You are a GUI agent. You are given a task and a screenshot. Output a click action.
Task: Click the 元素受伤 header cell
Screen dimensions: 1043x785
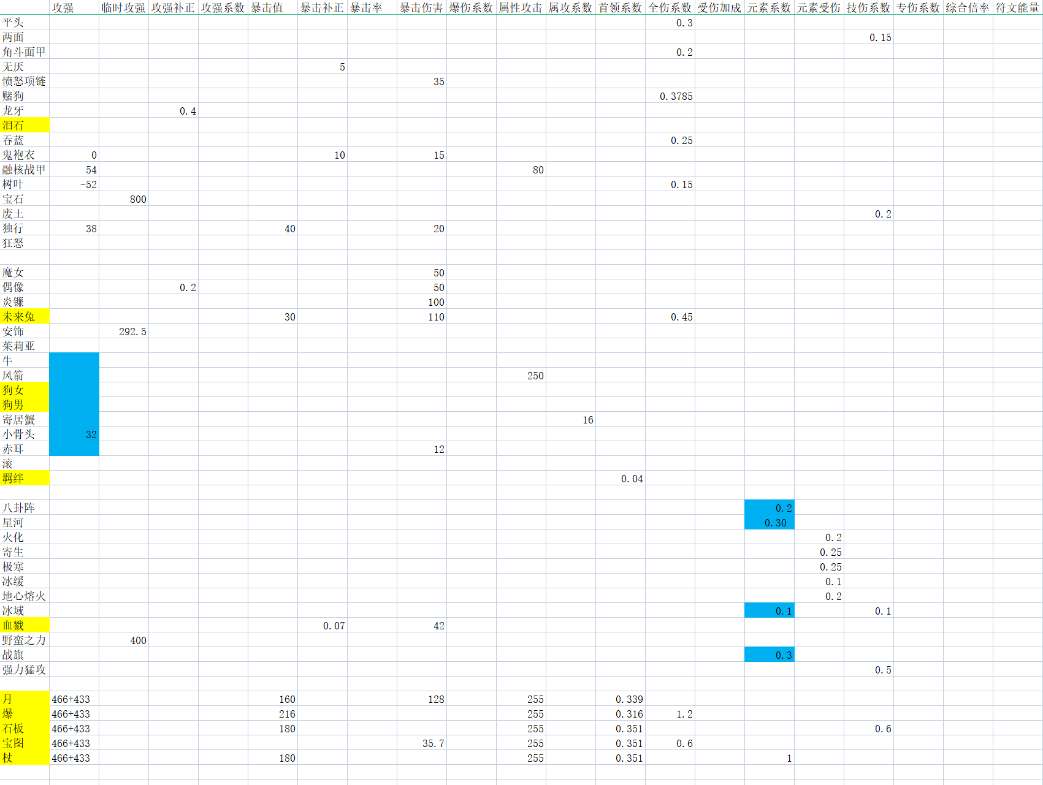tap(819, 7)
